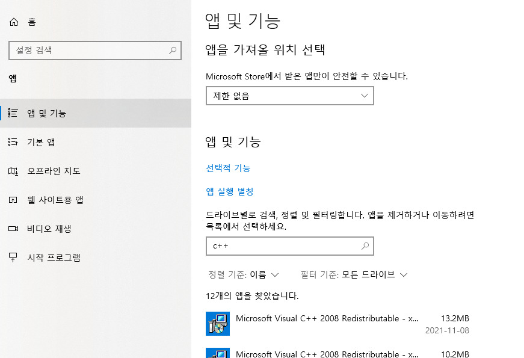The width and height of the screenshot is (524, 358).
Task: Open the 선택적 기능 link
Action: coord(228,168)
